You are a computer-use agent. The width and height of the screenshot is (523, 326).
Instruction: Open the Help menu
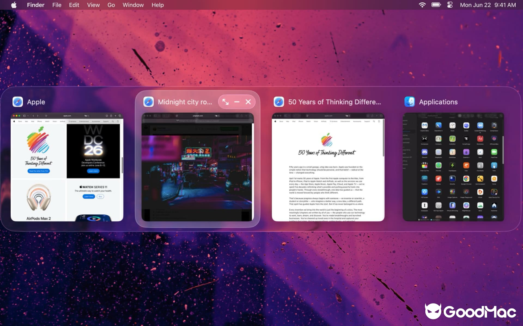158,5
